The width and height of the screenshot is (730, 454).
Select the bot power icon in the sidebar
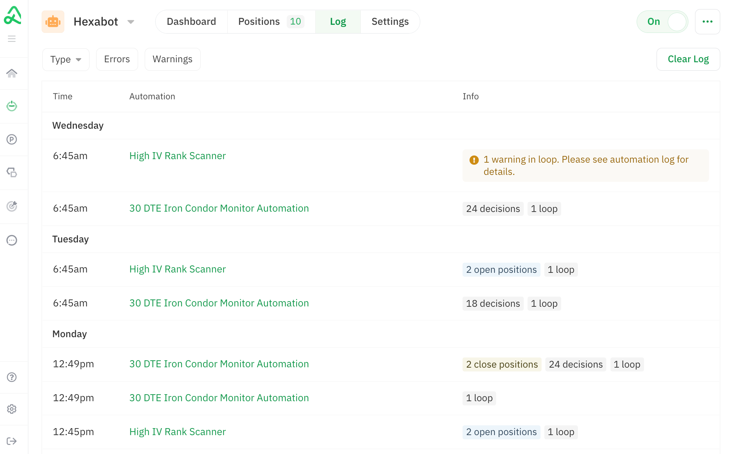12,106
